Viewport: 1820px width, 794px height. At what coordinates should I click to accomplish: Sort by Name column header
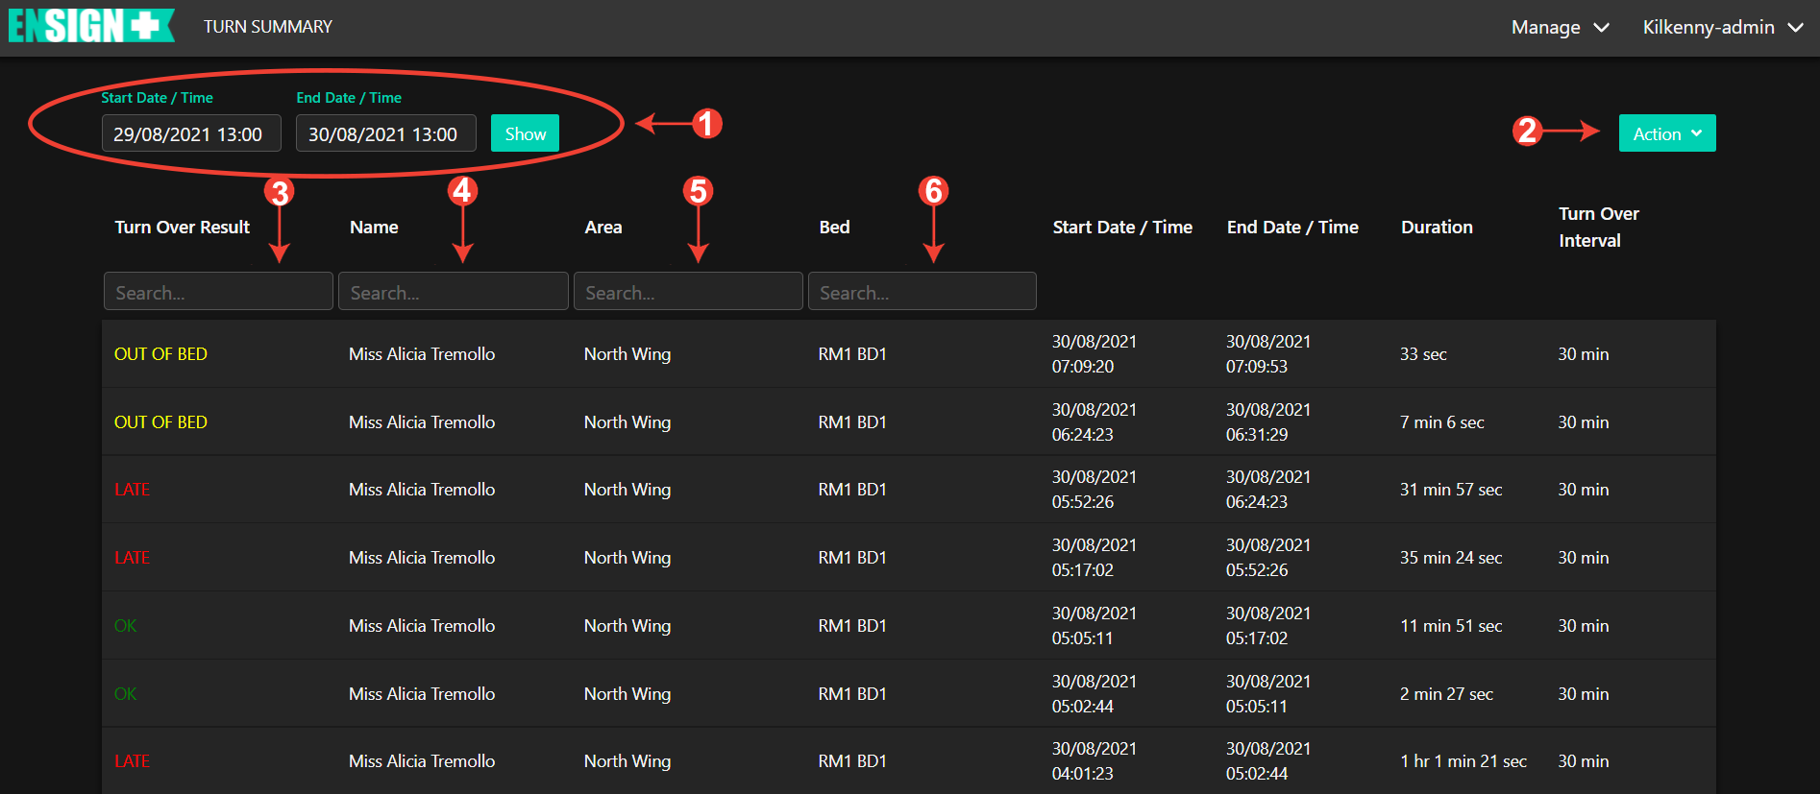coord(374,228)
